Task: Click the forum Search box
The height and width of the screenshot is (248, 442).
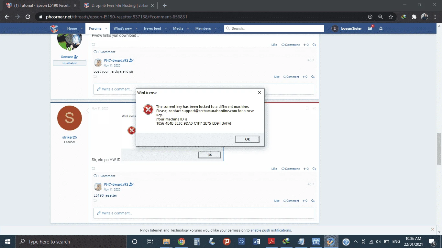Action: point(274,28)
